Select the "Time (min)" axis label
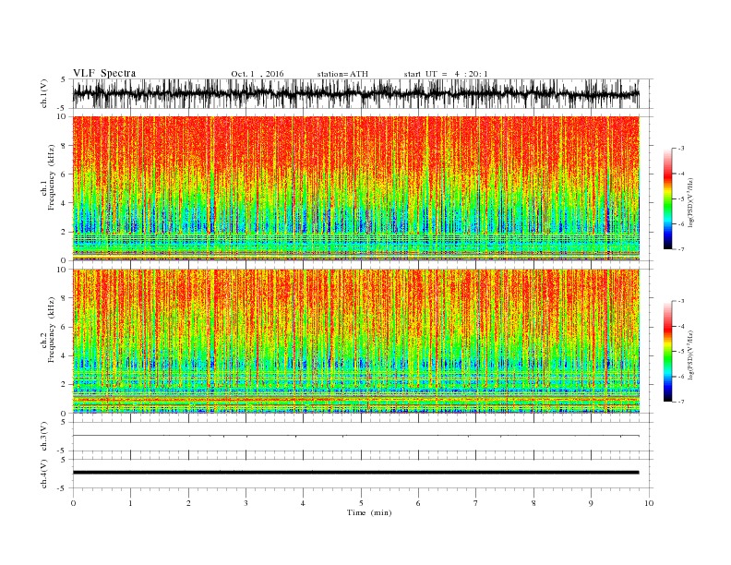Image resolution: width=731 pixels, height=565 pixels. click(369, 512)
